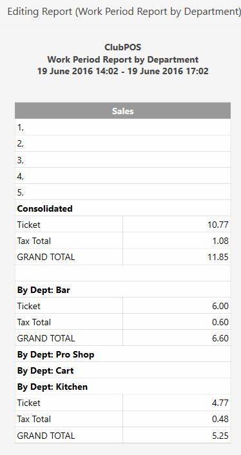Select the By Dept: Bar heading
Image resolution: width=241 pixels, height=455 pixels.
click(x=43, y=290)
